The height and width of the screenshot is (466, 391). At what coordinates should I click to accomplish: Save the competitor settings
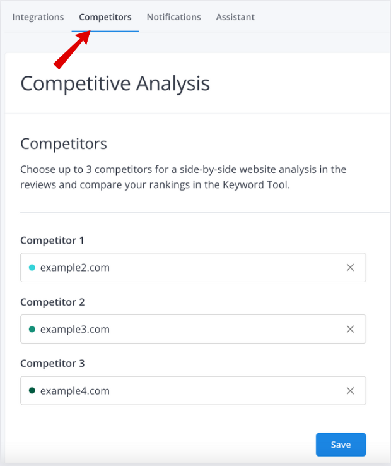(341, 445)
